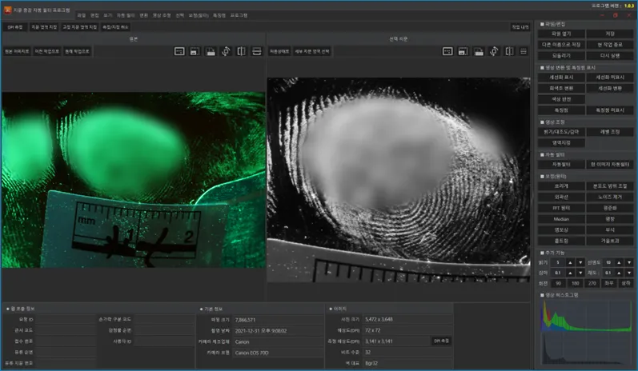Click the 180 degree rotation button
This screenshot has height=371, width=638.
(x=576, y=283)
